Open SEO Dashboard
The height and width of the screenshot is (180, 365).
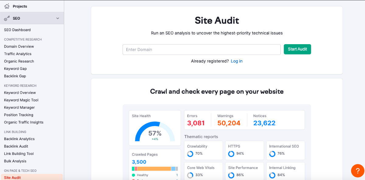point(17,30)
